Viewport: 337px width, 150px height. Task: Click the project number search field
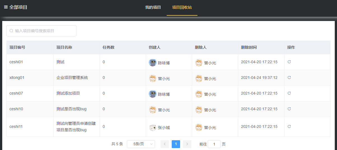(x=41, y=31)
